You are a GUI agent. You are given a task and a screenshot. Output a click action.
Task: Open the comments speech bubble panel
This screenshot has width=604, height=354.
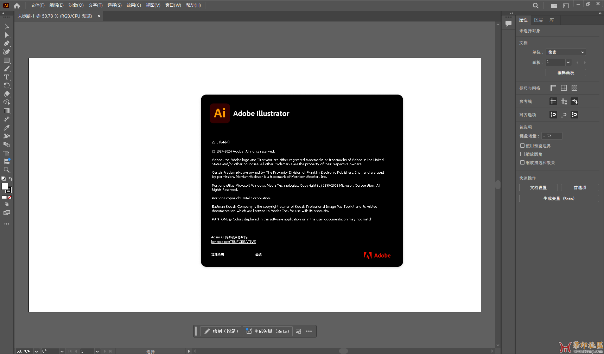pyautogui.click(x=508, y=24)
